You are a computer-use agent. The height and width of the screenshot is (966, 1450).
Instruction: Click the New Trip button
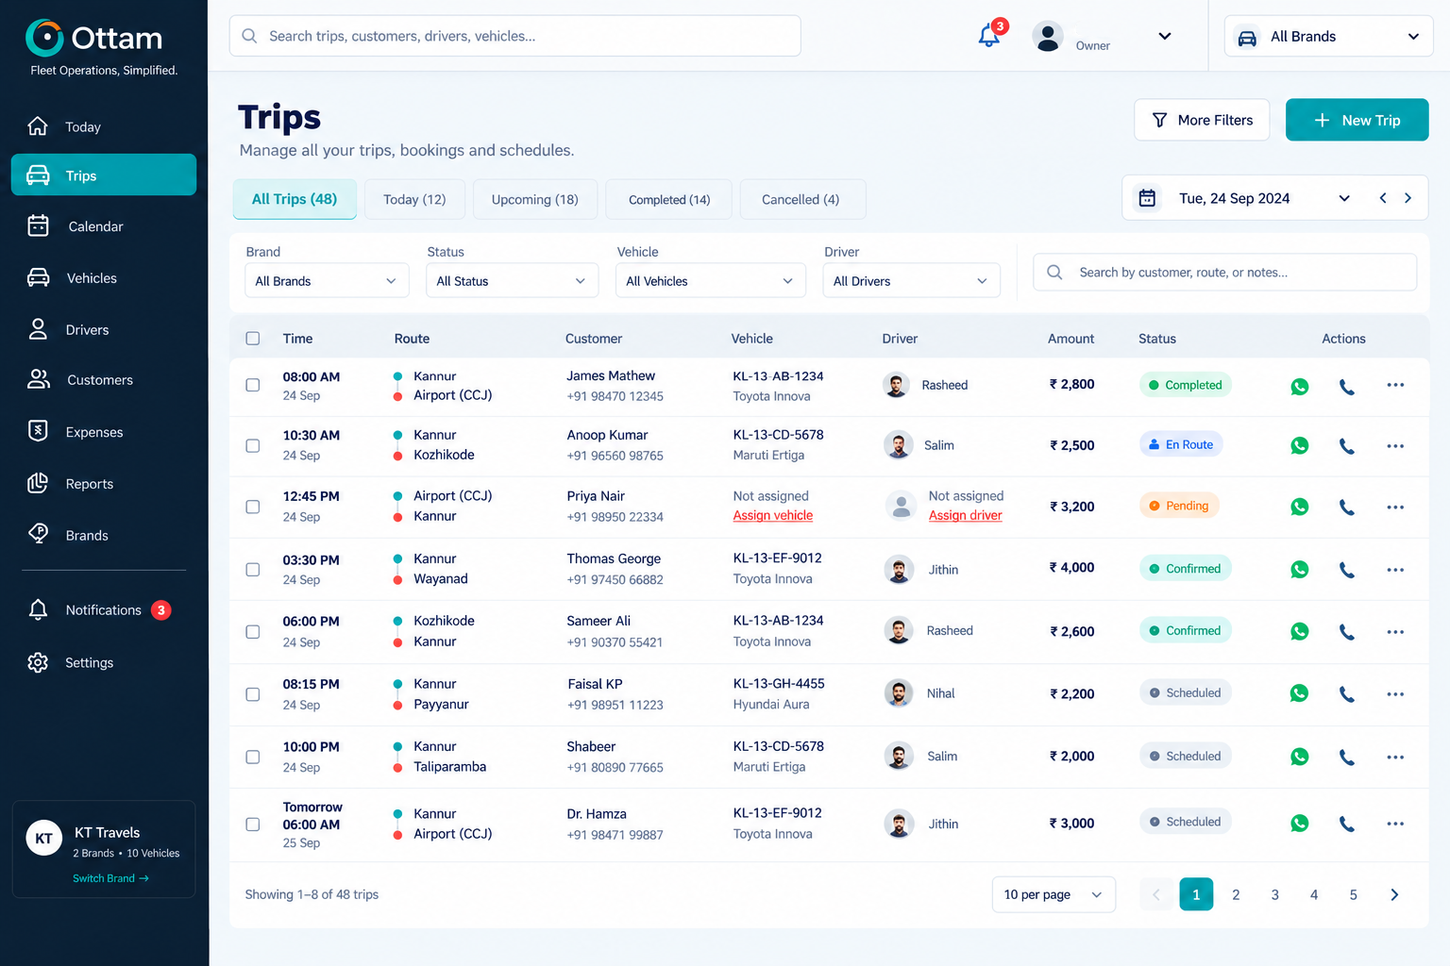point(1357,120)
